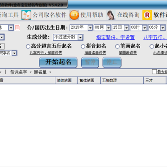The width and height of the screenshot is (167, 167).
Task: Select the 高分超吉五行起名 radio button
Action: pyautogui.click(x=28, y=46)
